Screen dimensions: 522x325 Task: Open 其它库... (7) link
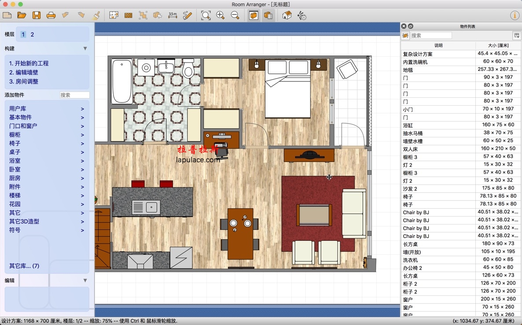coord(24,266)
